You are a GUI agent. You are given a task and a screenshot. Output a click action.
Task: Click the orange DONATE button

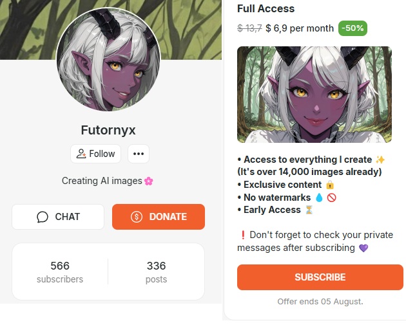(x=159, y=217)
